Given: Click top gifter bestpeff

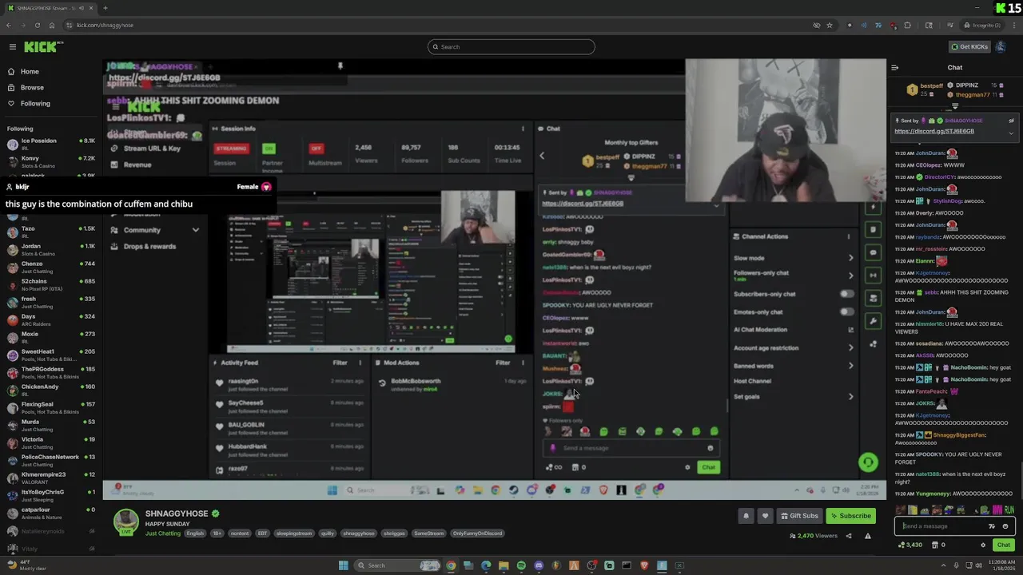Looking at the screenshot, I should click(932, 86).
